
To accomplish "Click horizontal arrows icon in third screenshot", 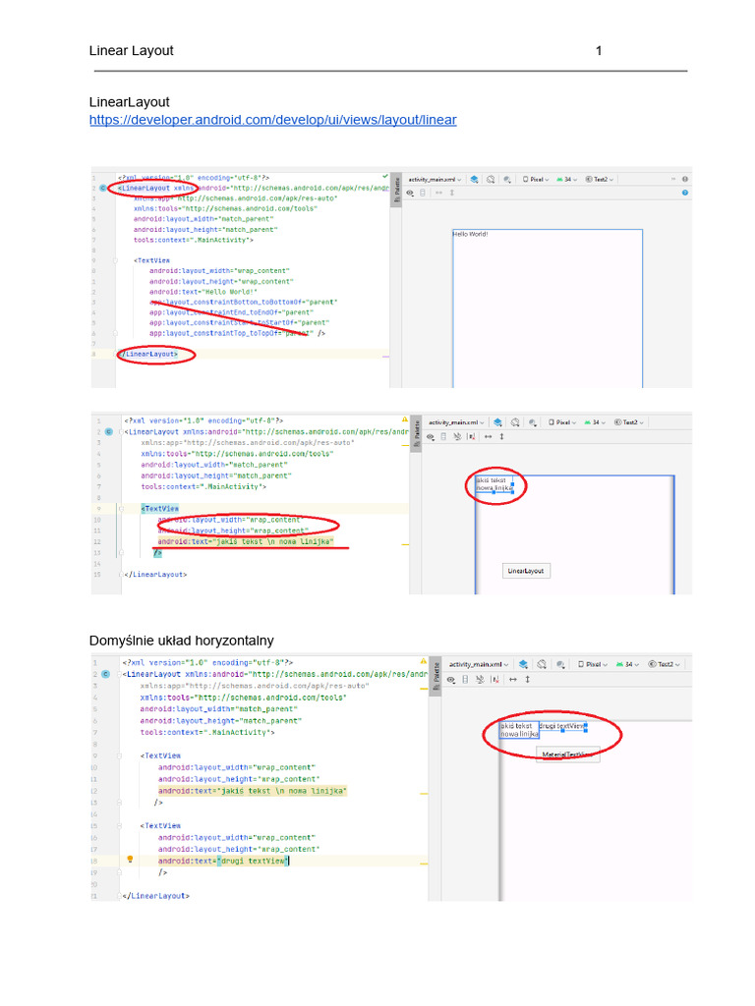I will pyautogui.click(x=512, y=680).
